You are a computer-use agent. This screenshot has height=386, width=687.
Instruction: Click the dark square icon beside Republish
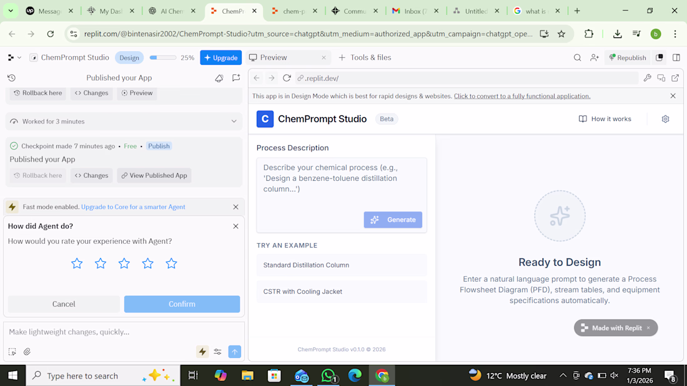point(660,58)
